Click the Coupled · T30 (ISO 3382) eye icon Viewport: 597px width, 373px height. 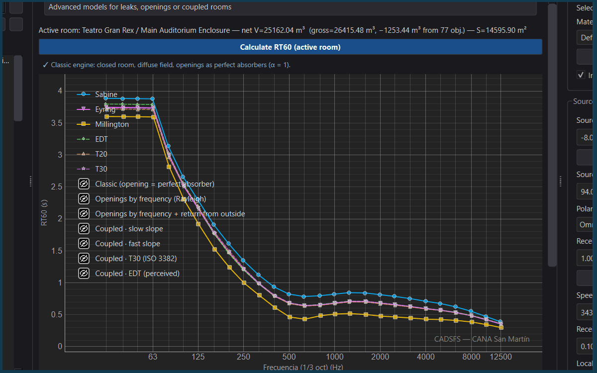tap(84, 259)
